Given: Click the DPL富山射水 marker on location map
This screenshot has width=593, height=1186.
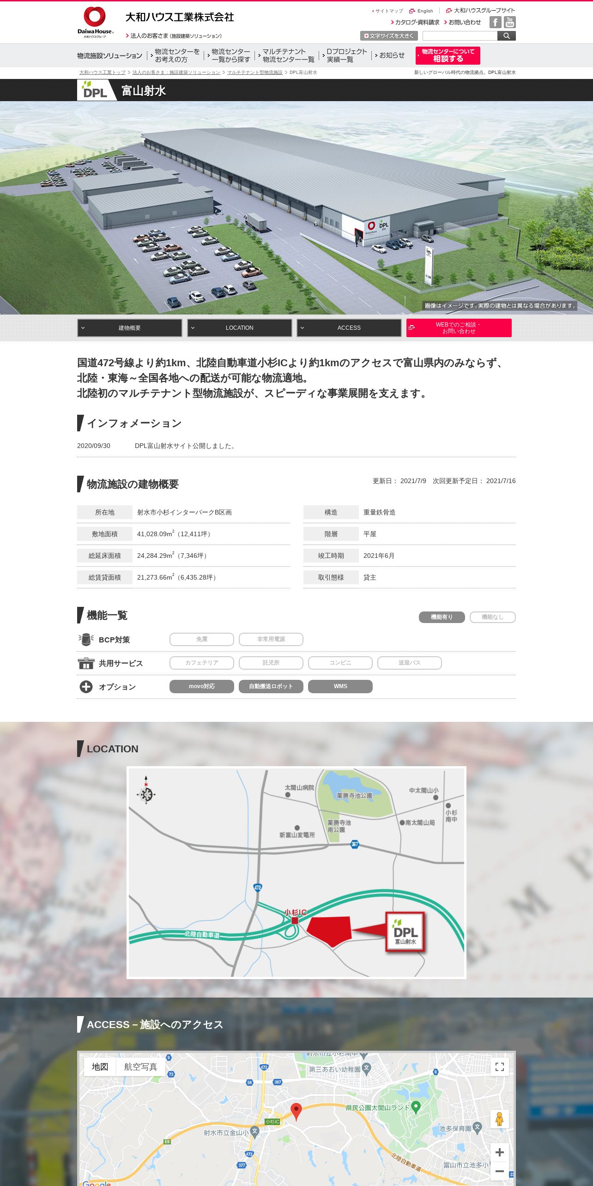Looking at the screenshot, I should tap(405, 932).
